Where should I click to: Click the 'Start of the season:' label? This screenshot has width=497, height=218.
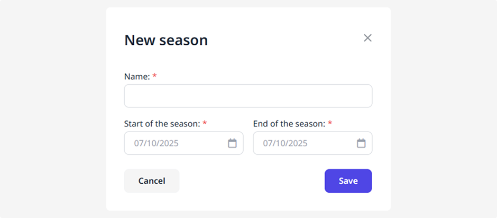162,124
